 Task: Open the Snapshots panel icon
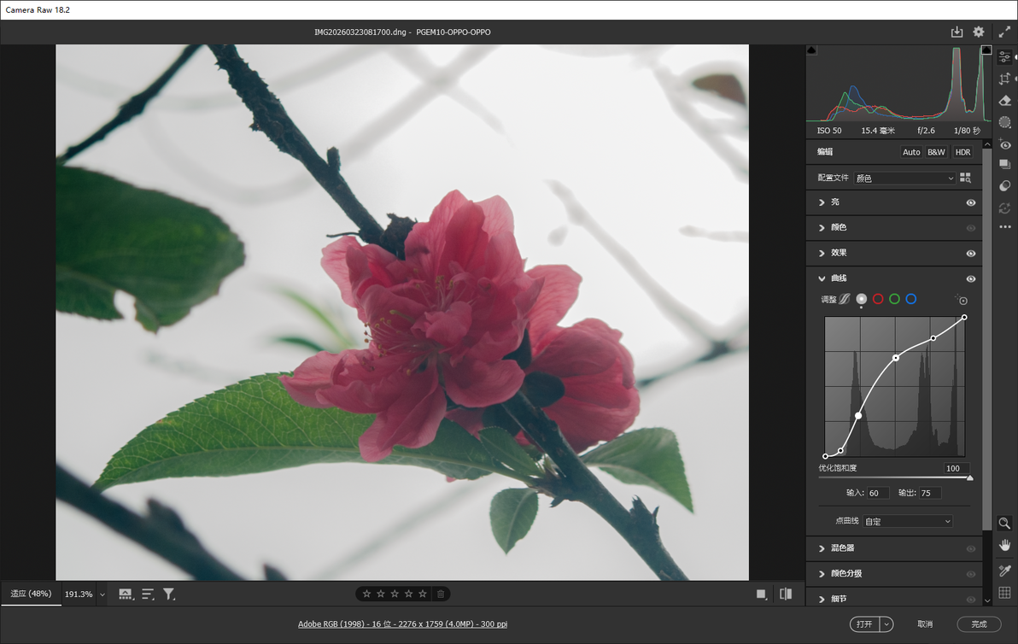tap(1004, 165)
